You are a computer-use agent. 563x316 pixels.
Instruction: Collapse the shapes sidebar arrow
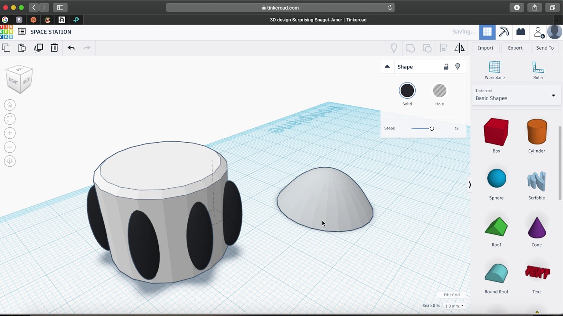(x=470, y=185)
